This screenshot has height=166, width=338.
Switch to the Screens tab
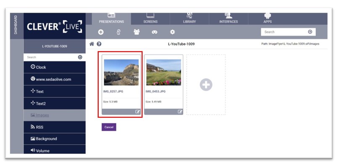coord(150,19)
